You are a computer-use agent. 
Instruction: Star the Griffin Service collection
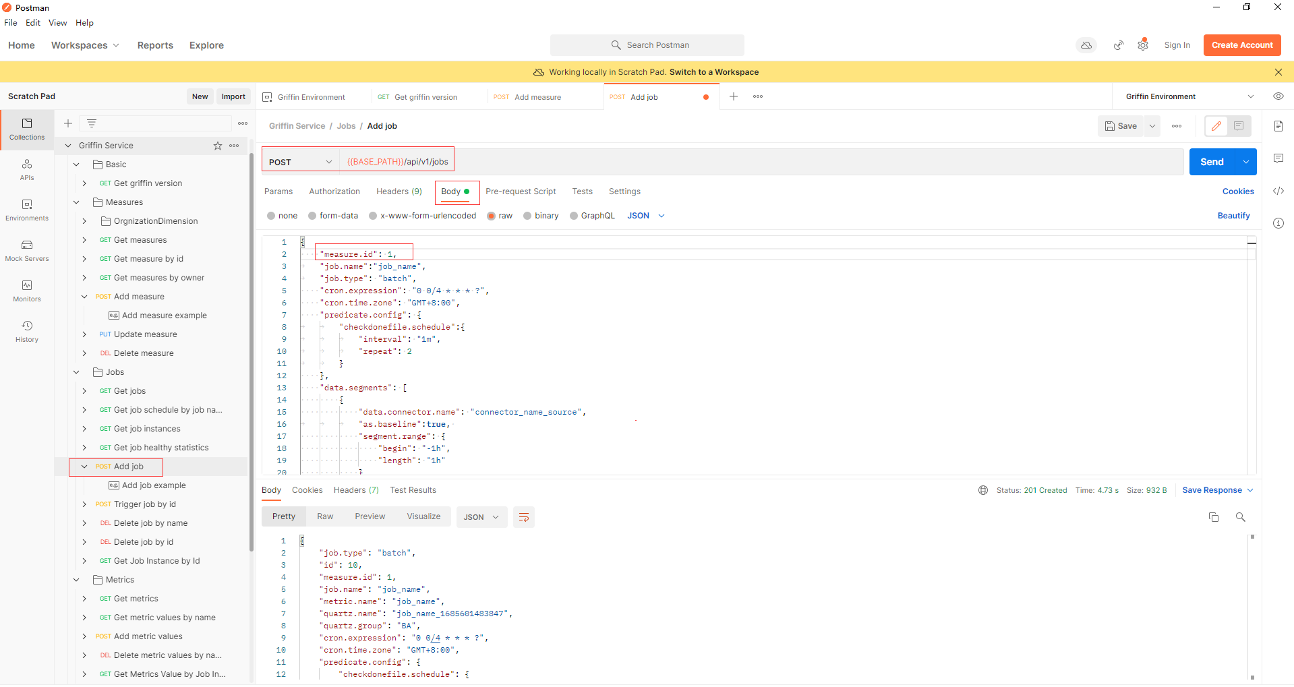pos(218,146)
